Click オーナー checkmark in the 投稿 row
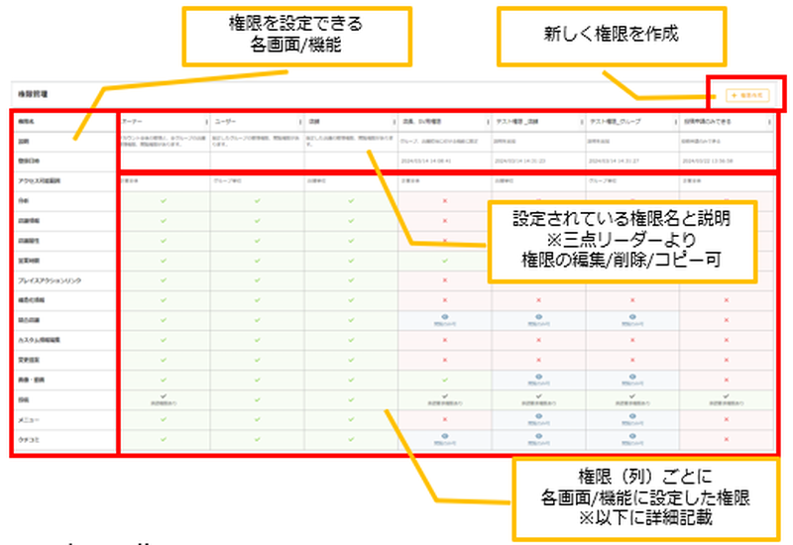This screenshot has width=793, height=545. pos(164,395)
